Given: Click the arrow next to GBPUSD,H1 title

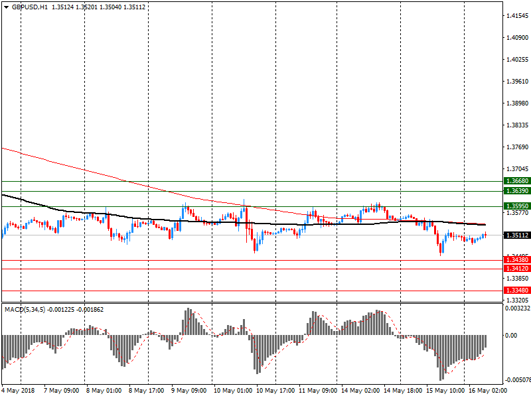Looking at the screenshot, I should [6, 7].
